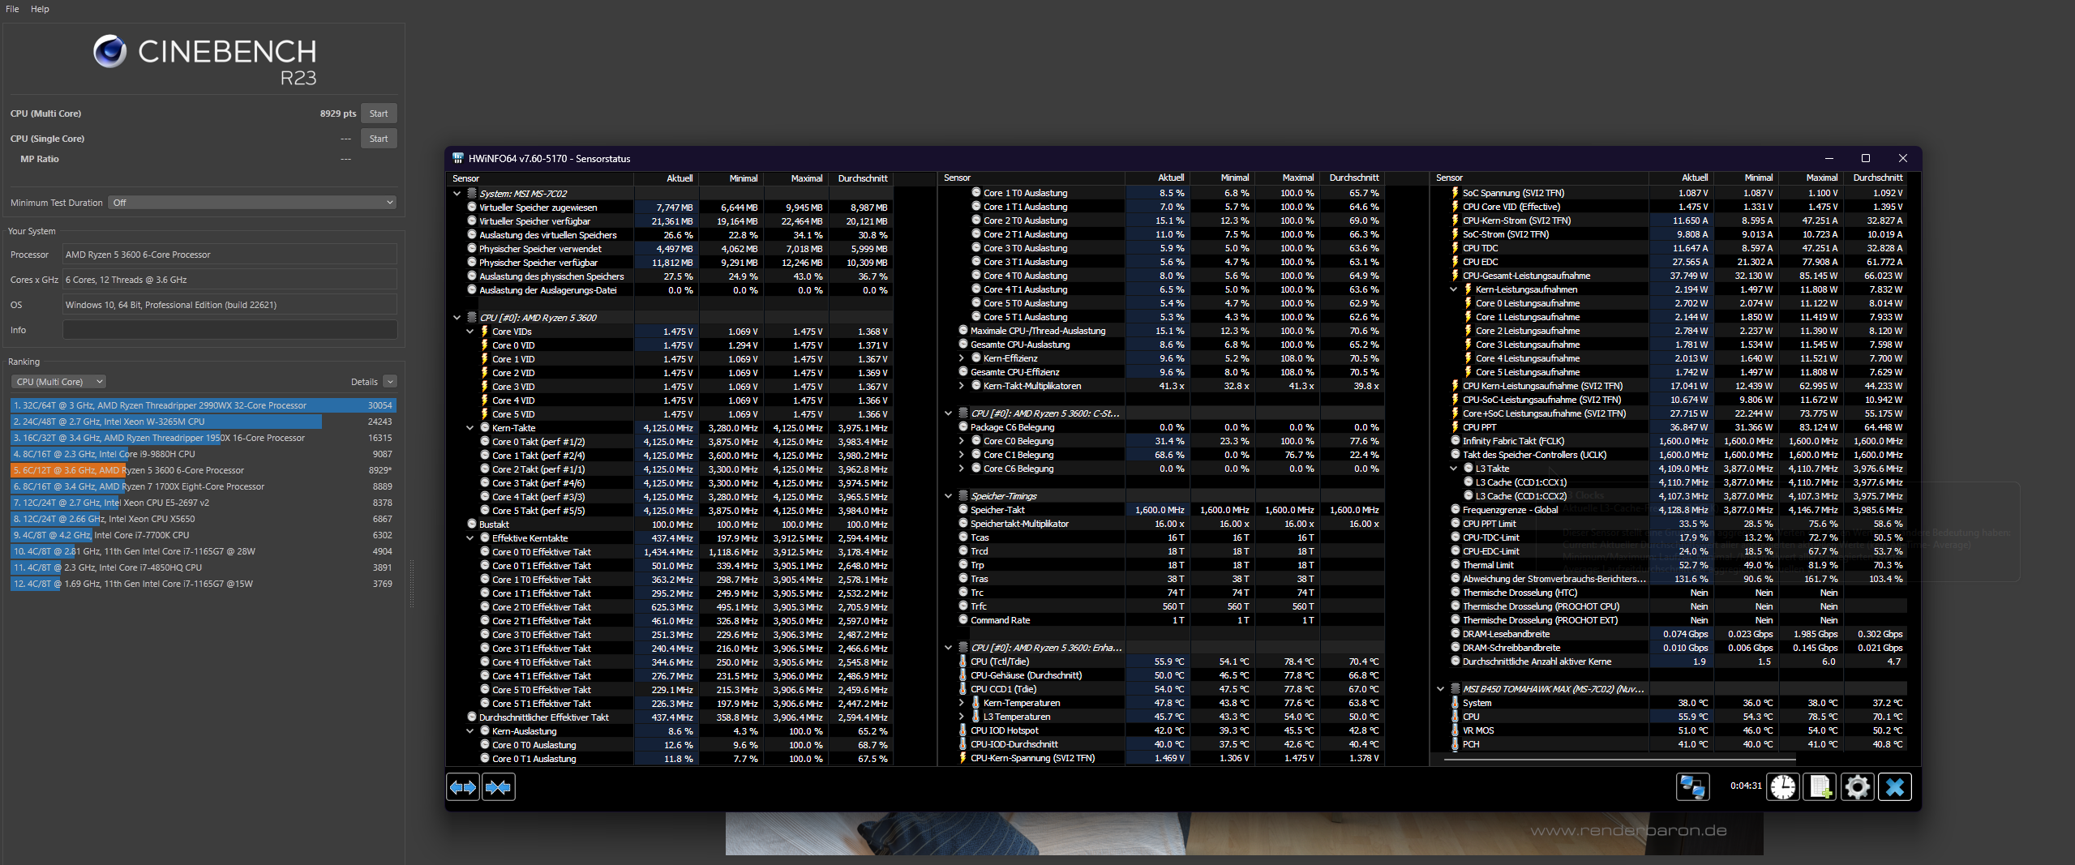Click lightning icon of CPU-Kern-Spannung (SVI2 TFN) row

[962, 758]
